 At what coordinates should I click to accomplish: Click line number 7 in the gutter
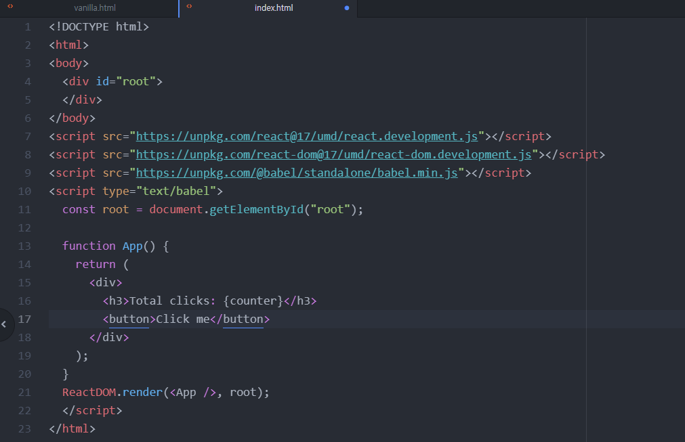28,137
